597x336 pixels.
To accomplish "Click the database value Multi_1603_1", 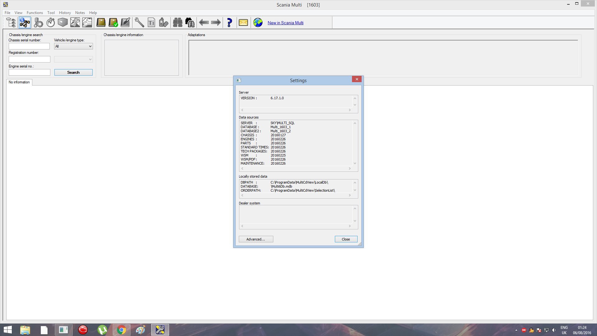I will [x=280, y=127].
